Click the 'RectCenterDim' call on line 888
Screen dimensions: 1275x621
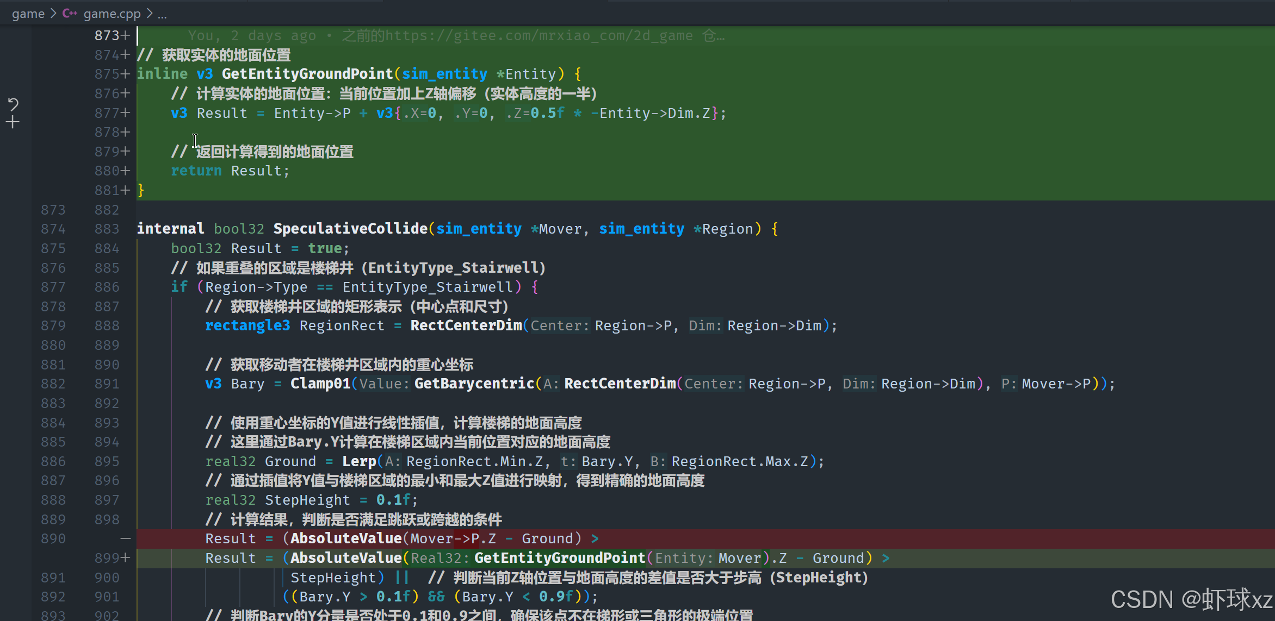coord(466,325)
